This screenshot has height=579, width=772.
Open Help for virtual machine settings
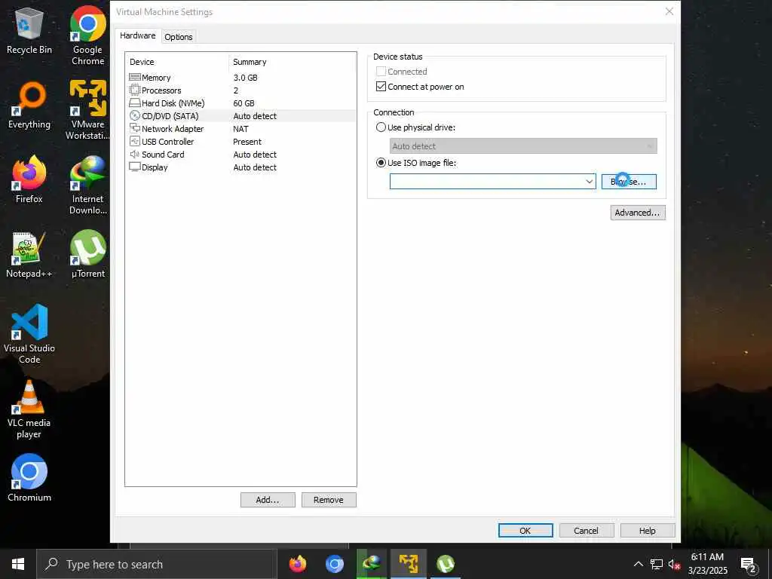click(647, 531)
